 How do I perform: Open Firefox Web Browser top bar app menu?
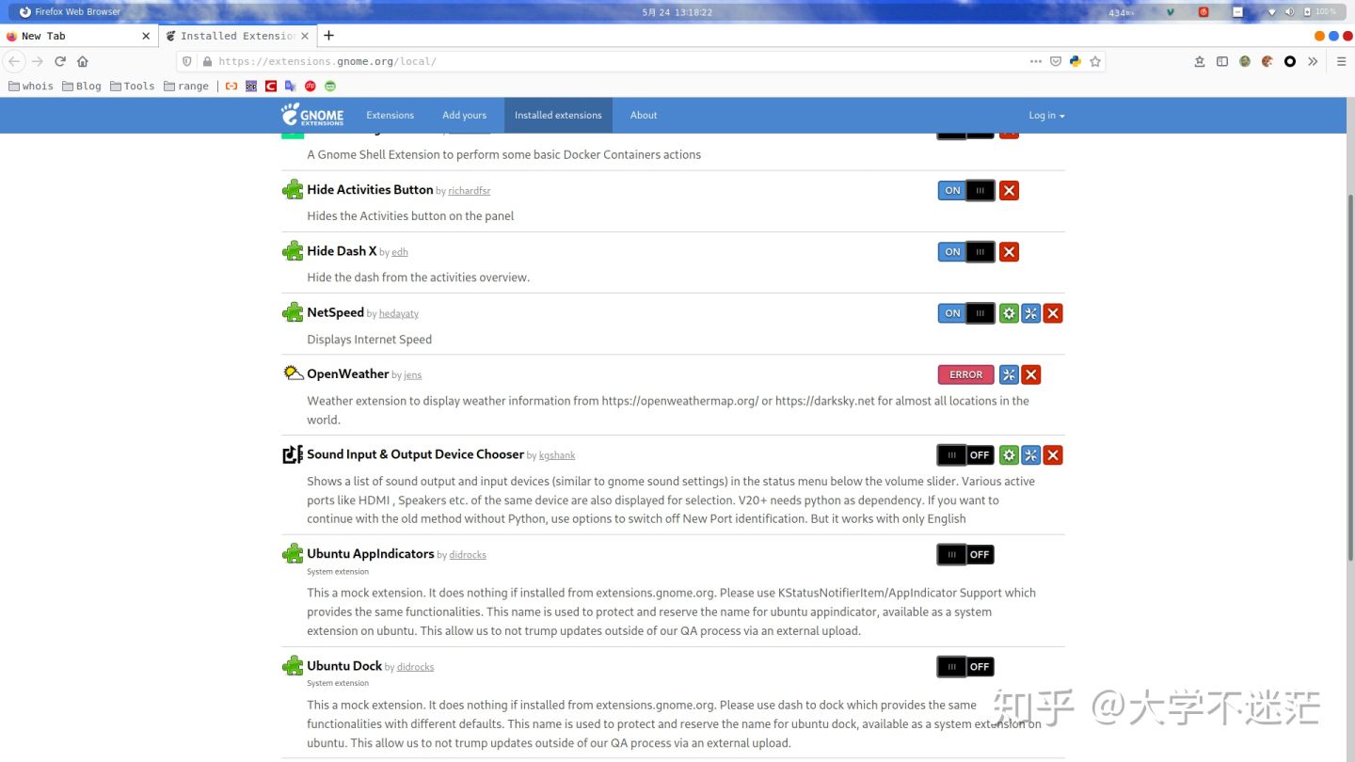tap(71, 12)
